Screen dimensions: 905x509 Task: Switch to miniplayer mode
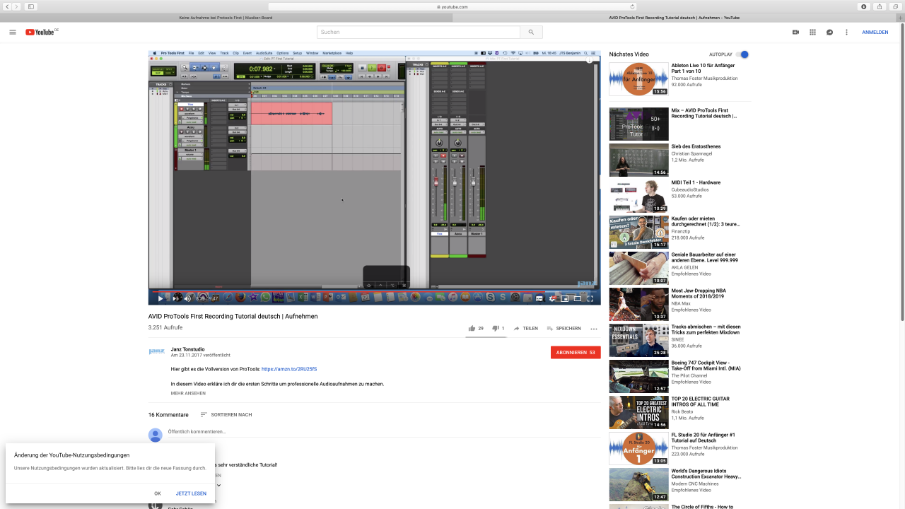(x=565, y=298)
